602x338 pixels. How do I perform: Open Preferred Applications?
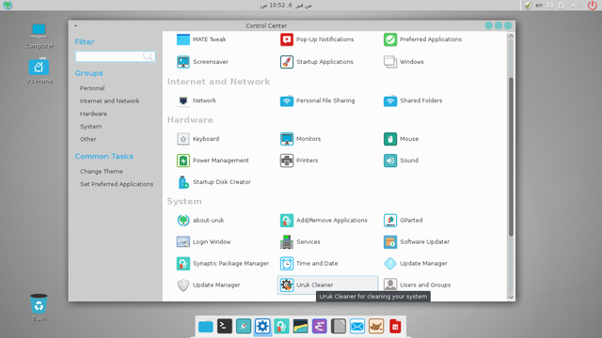[422, 39]
